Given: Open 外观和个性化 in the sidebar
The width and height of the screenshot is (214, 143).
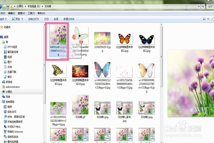Looking at the screenshot, I should click(x=12, y=127).
